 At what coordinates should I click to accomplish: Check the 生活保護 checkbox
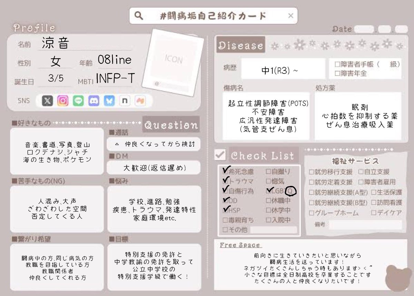[x=374, y=193]
